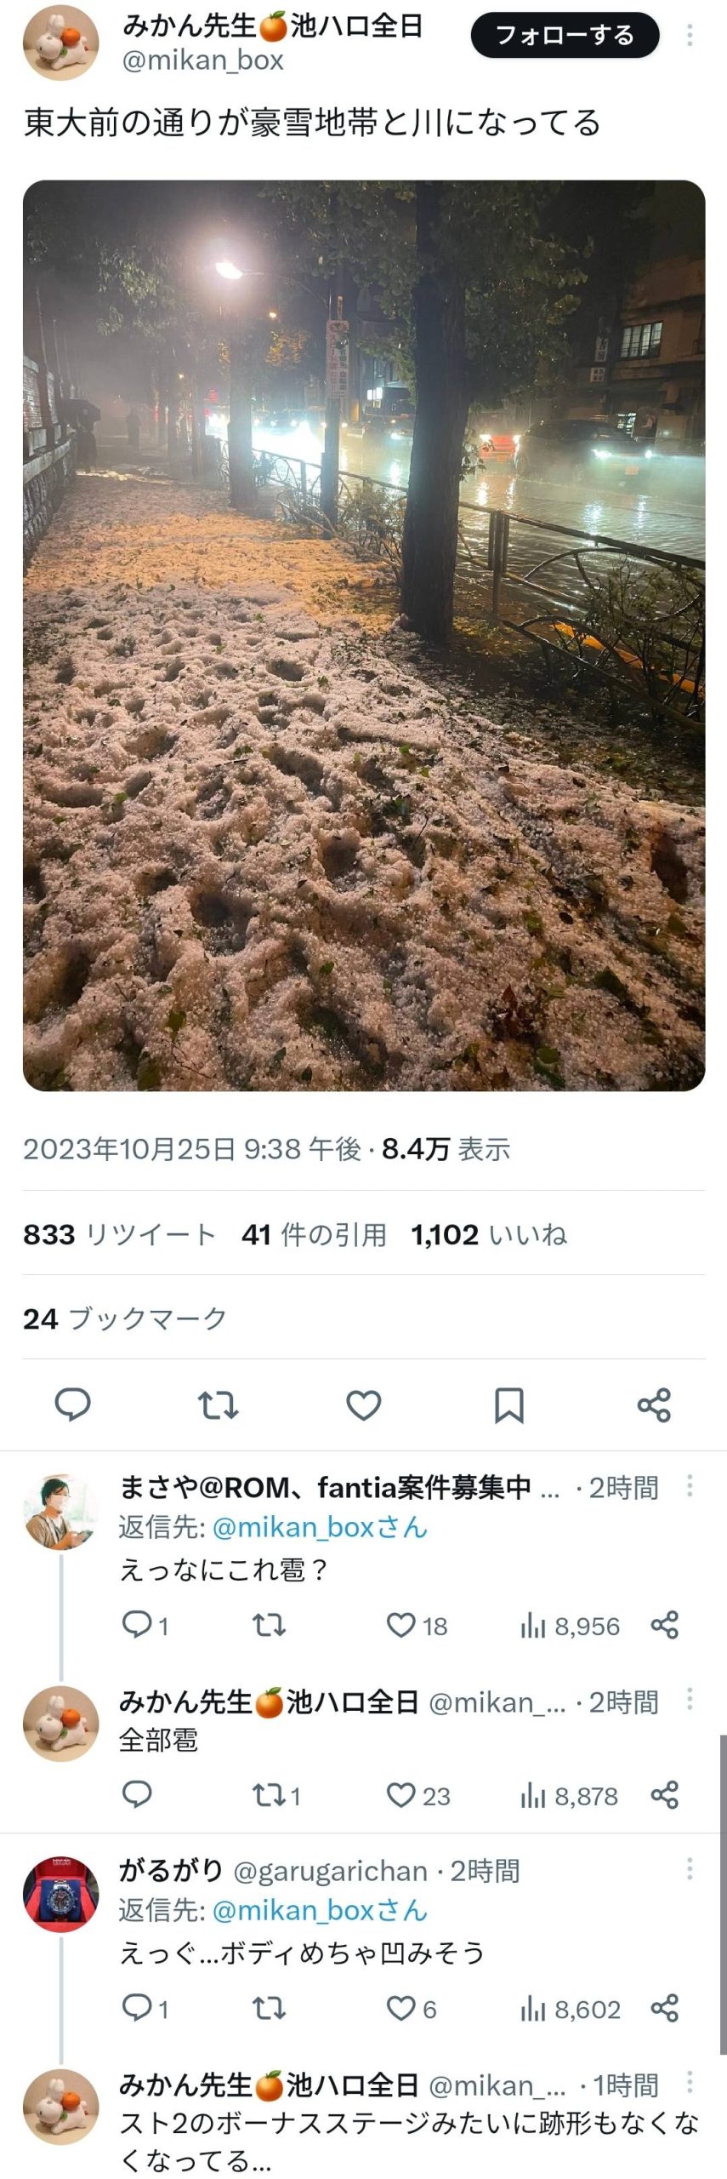Open the 1,102 いいね likes list
727x2179 pixels.
(489, 1234)
